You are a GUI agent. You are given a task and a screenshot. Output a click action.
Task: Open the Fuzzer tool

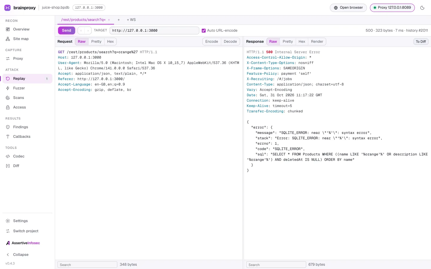[27, 88]
